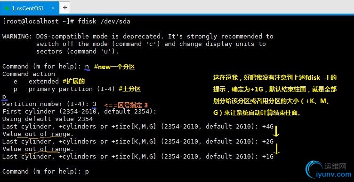Close the nsCentOS1 tab
The height and width of the screenshot is (182, 354).
[53, 8]
